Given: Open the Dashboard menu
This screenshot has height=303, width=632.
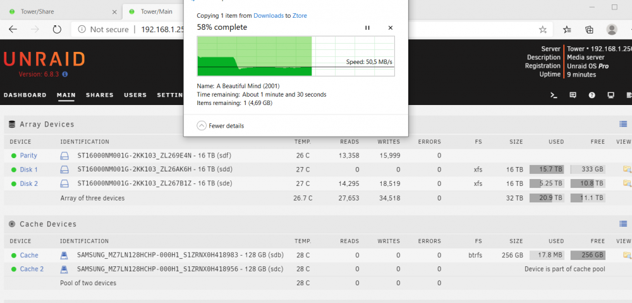Looking at the screenshot, I should pos(25,96).
